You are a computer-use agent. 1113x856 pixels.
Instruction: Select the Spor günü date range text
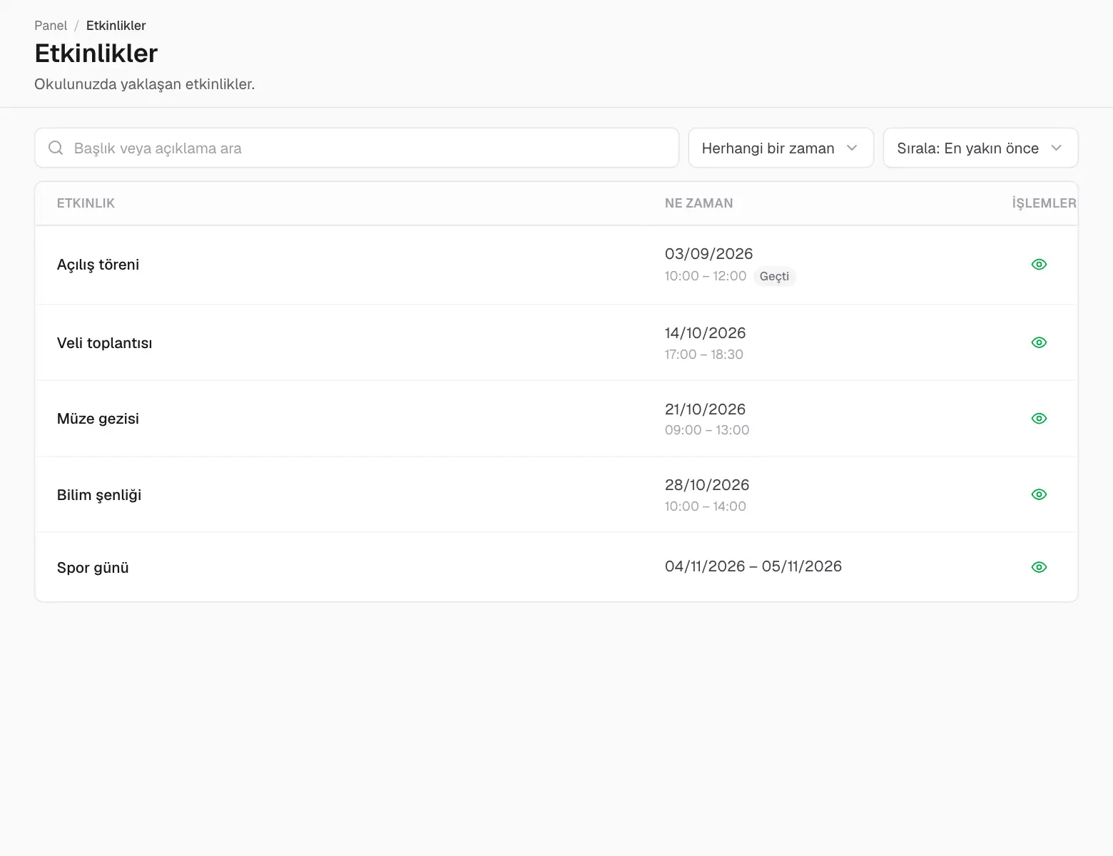[753, 566]
